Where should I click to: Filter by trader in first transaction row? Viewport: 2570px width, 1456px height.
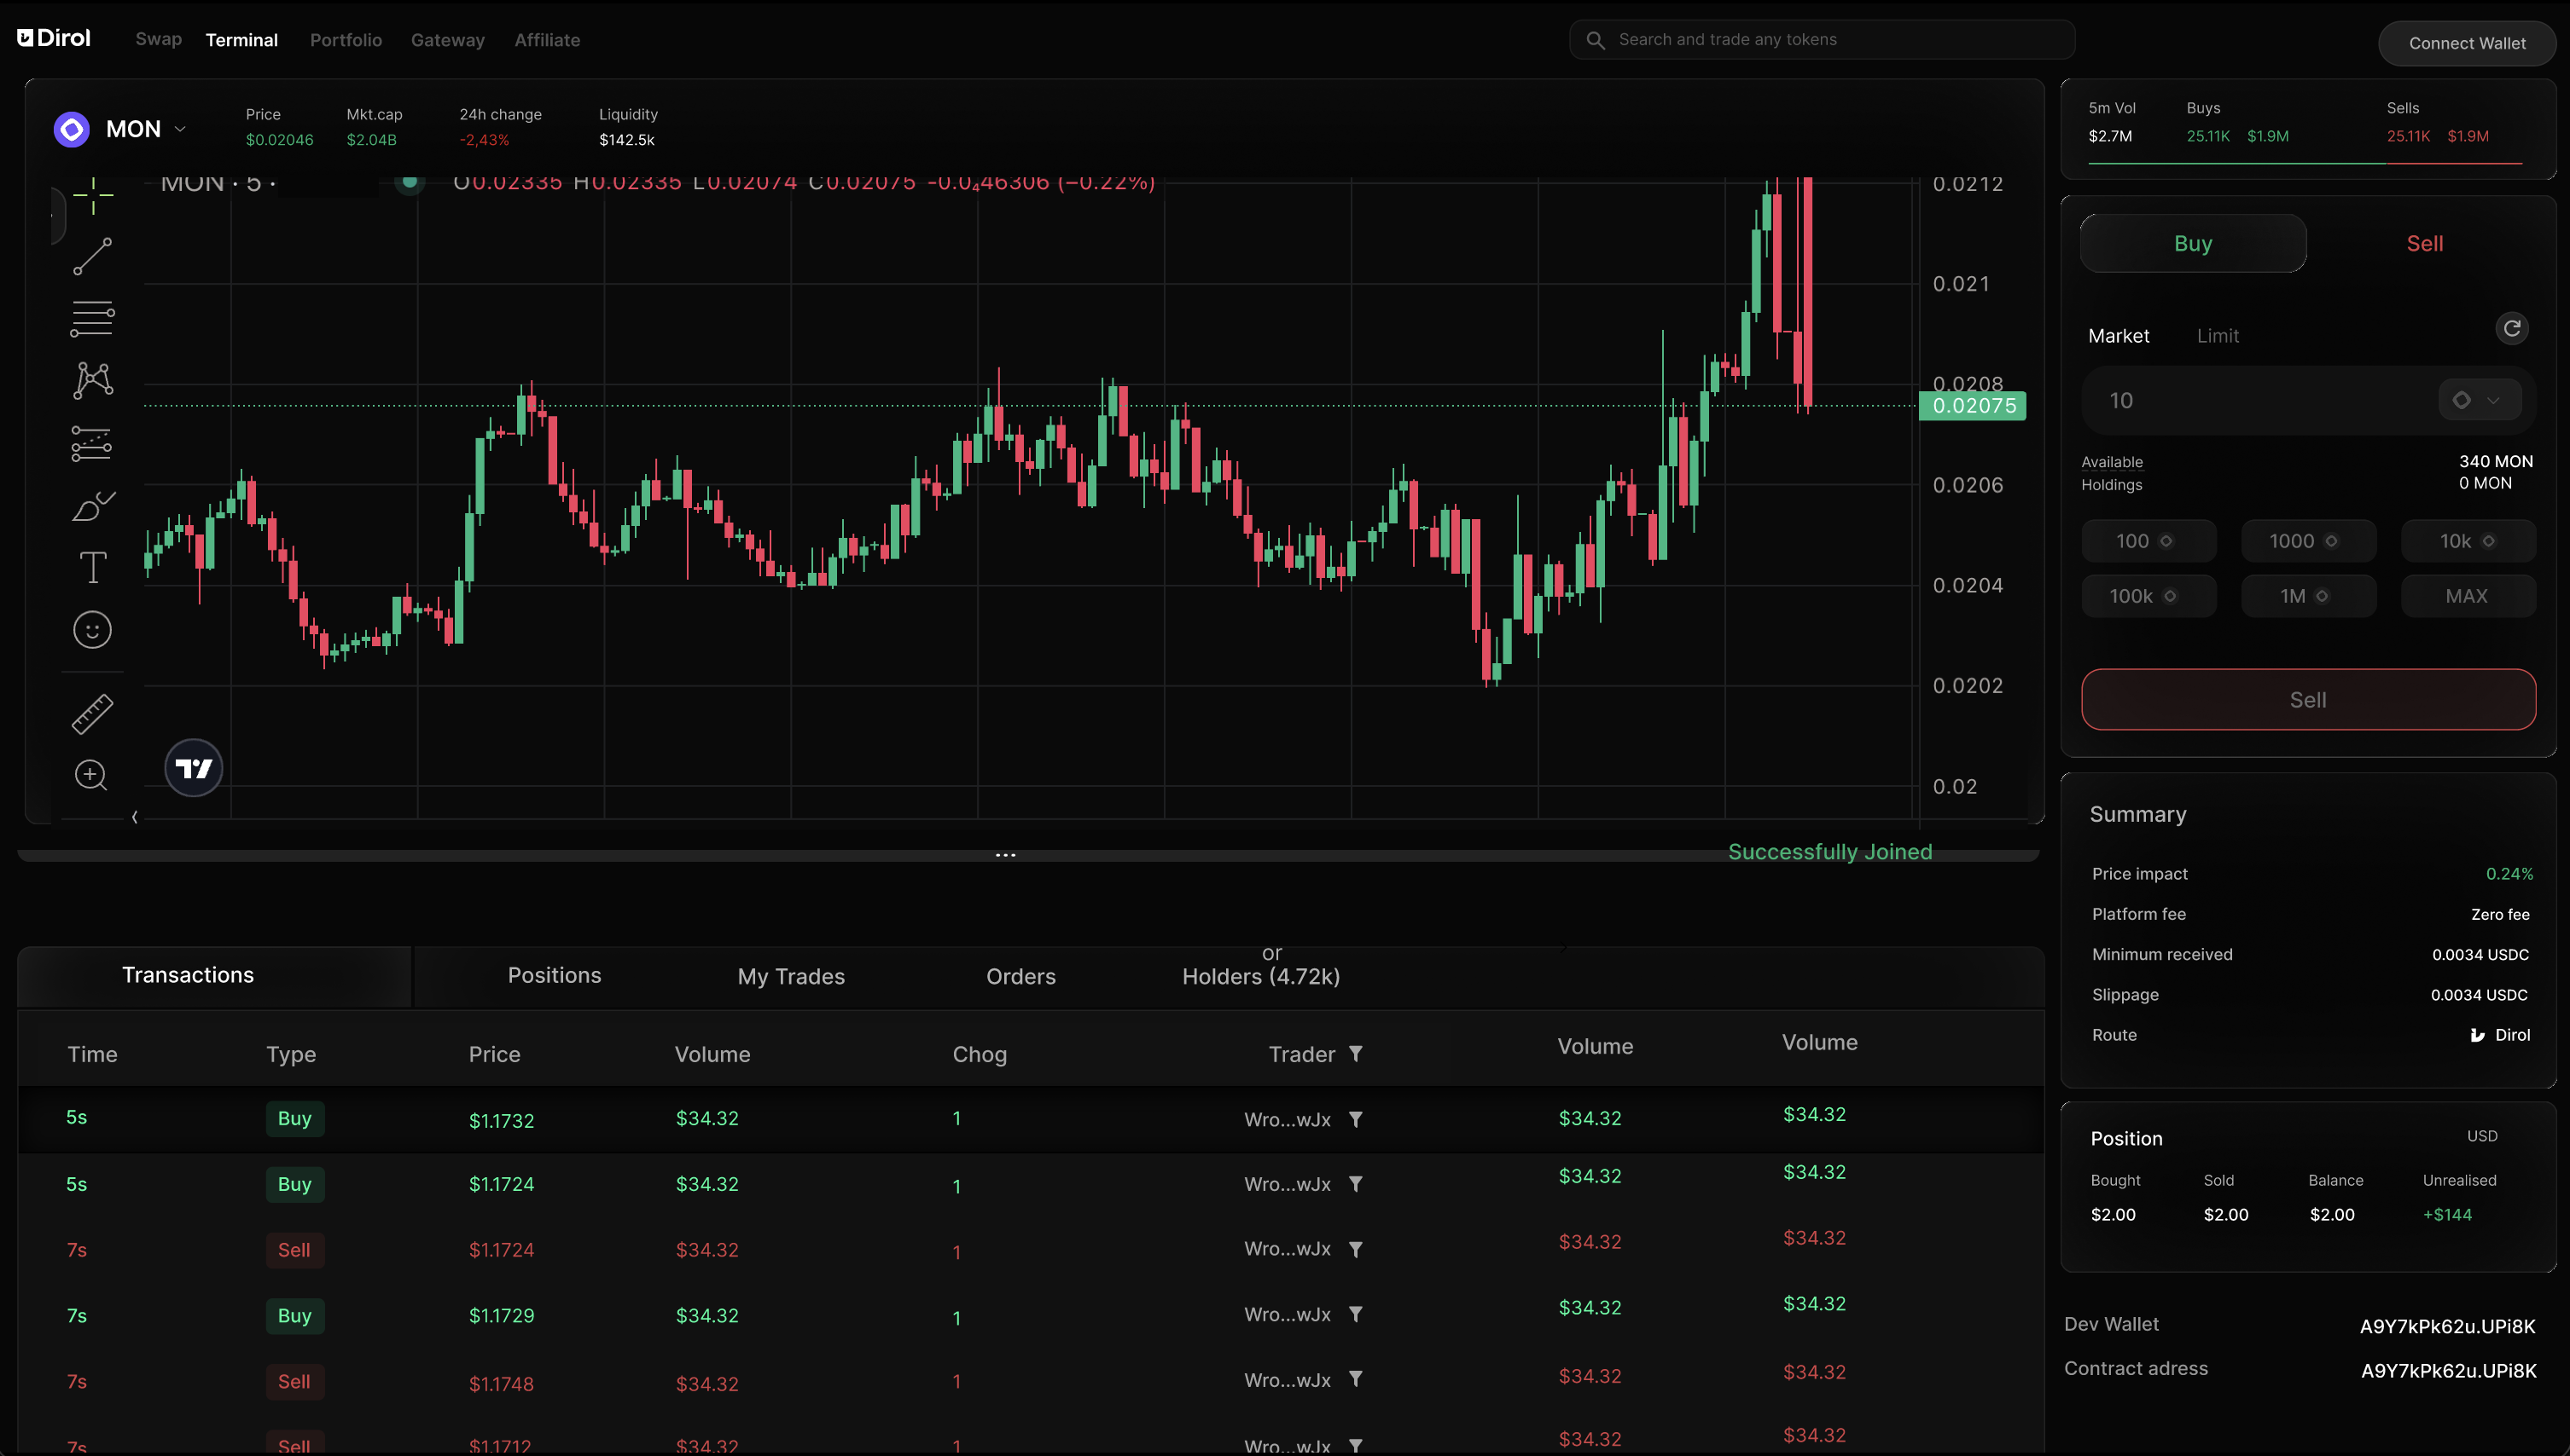tap(1355, 1119)
